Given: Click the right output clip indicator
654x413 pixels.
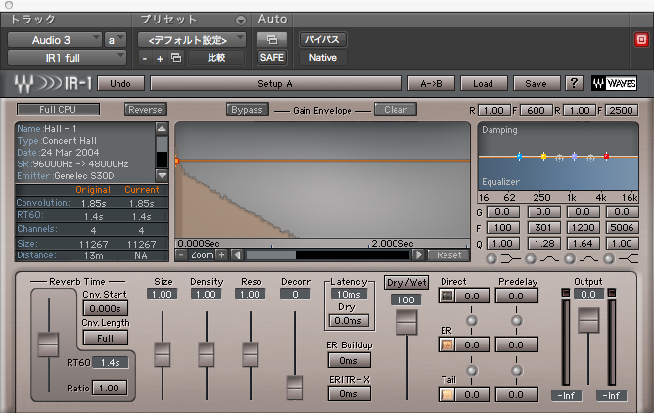Looking at the screenshot, I should pyautogui.click(x=612, y=293).
